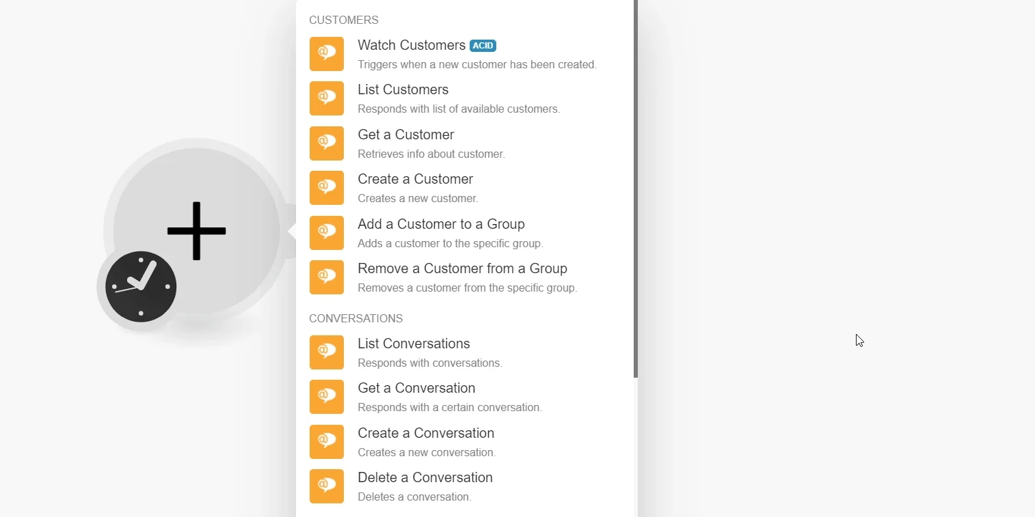
Task: Pick the Create a Customer action
Action: tap(466, 188)
